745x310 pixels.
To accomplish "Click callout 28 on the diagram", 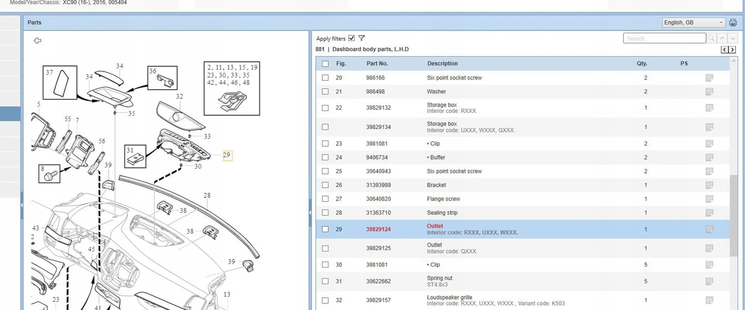I will (207, 195).
